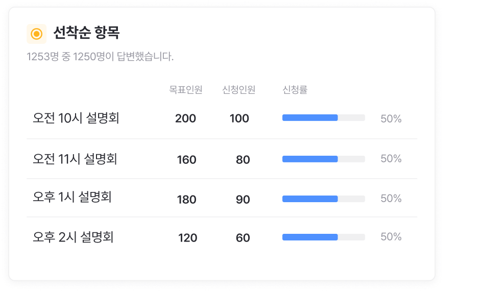Open the 오전 11시 설명회 row

pos(75,159)
